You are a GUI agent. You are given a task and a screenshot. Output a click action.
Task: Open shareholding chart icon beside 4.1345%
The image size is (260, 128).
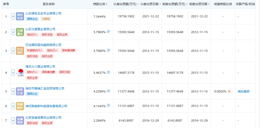tap(108, 106)
